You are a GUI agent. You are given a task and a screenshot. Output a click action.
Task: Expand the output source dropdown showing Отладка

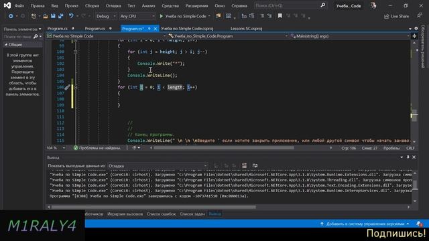point(158,166)
